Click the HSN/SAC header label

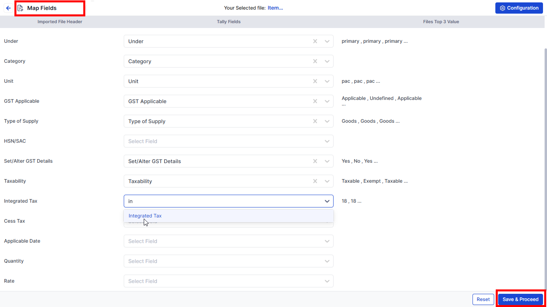tap(15, 141)
